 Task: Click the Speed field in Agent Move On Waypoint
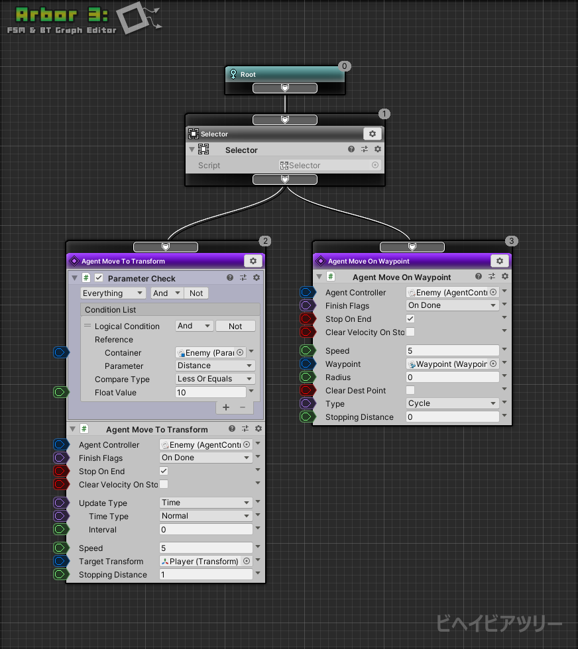pos(452,350)
